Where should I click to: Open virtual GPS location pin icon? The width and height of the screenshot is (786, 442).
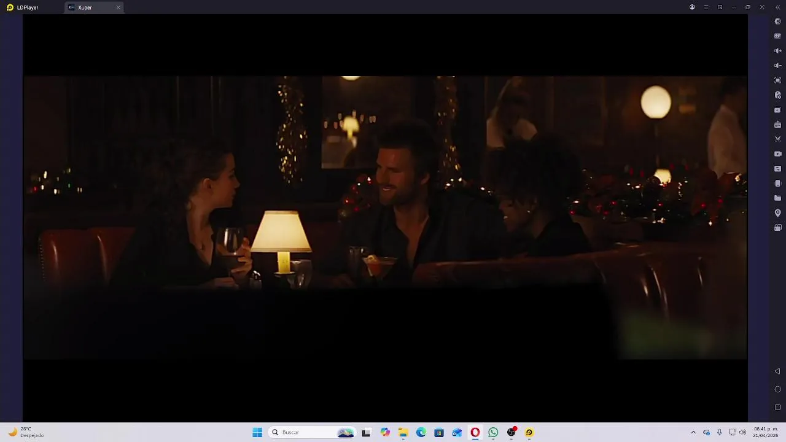click(777, 213)
